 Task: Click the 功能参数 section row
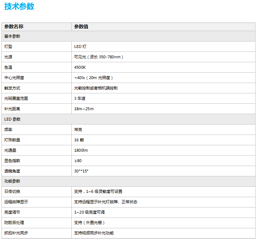point(12,181)
